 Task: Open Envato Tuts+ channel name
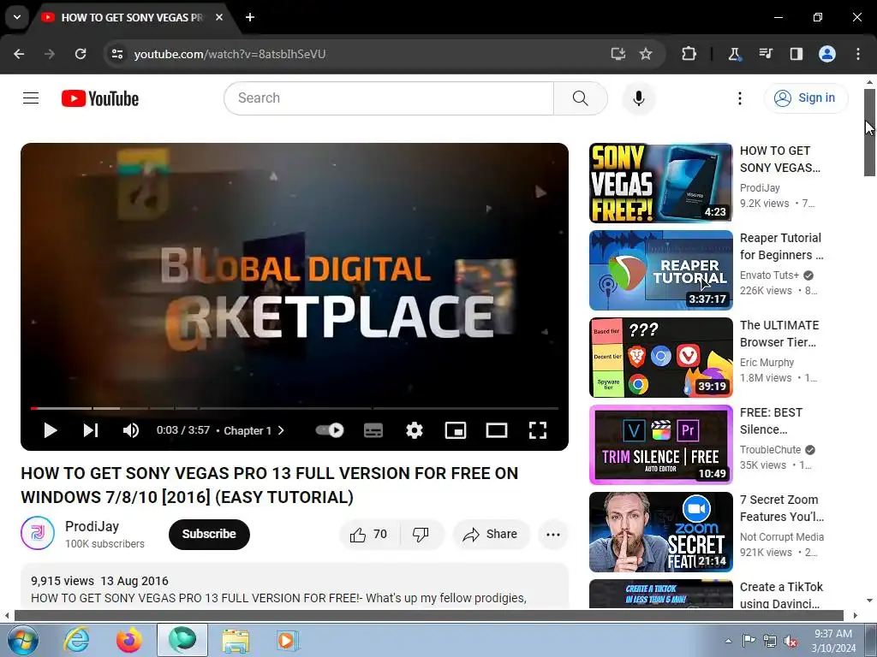click(769, 275)
